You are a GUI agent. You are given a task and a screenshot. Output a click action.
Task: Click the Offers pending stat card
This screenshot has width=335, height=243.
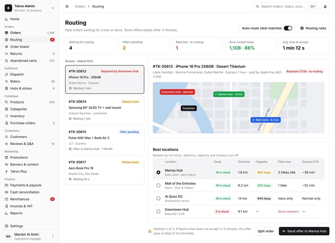click(144, 46)
